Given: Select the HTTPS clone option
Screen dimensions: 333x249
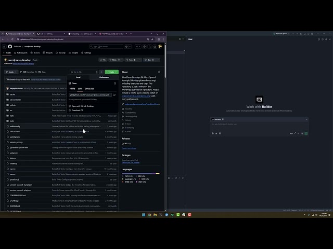Looking at the screenshot, I should [72, 89].
